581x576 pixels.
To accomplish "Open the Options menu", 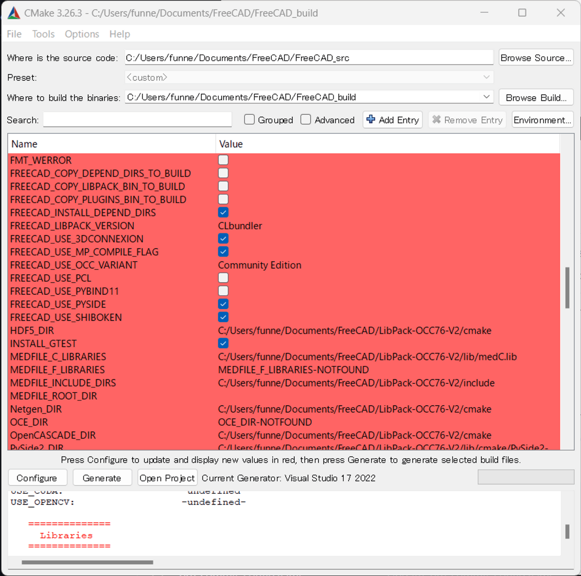I will click(82, 34).
